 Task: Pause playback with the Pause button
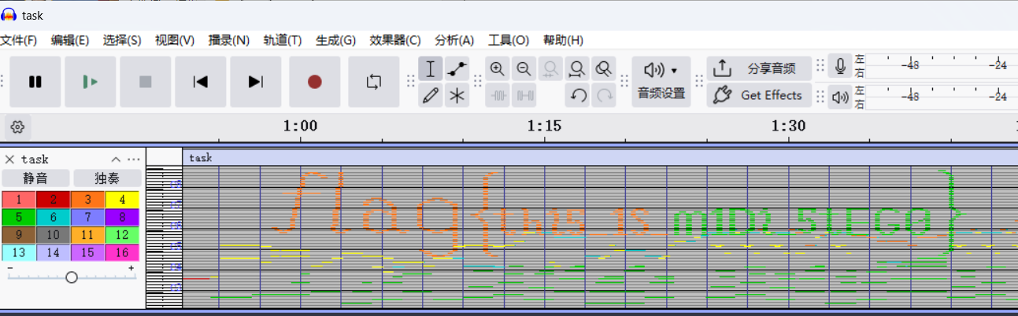pyautogui.click(x=35, y=82)
